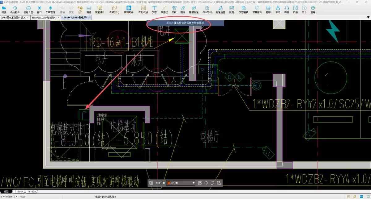Viewport: 371px width, 199px height.
Task: Click the 窗口 zoom window tool
Action: point(39,10)
